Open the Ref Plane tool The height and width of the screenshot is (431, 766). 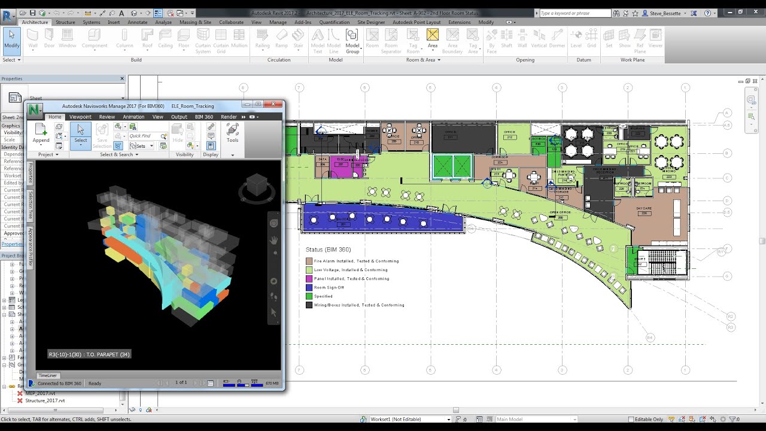[x=640, y=41]
